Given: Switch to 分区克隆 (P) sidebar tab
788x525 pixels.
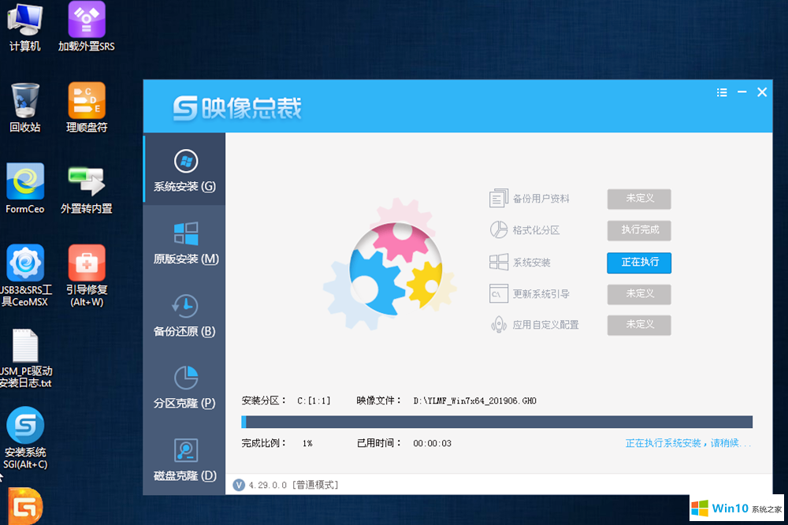Looking at the screenshot, I should [184, 387].
